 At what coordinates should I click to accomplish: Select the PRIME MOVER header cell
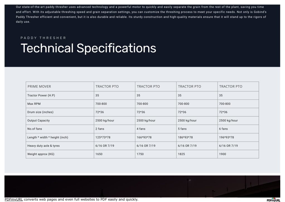(60, 86)
